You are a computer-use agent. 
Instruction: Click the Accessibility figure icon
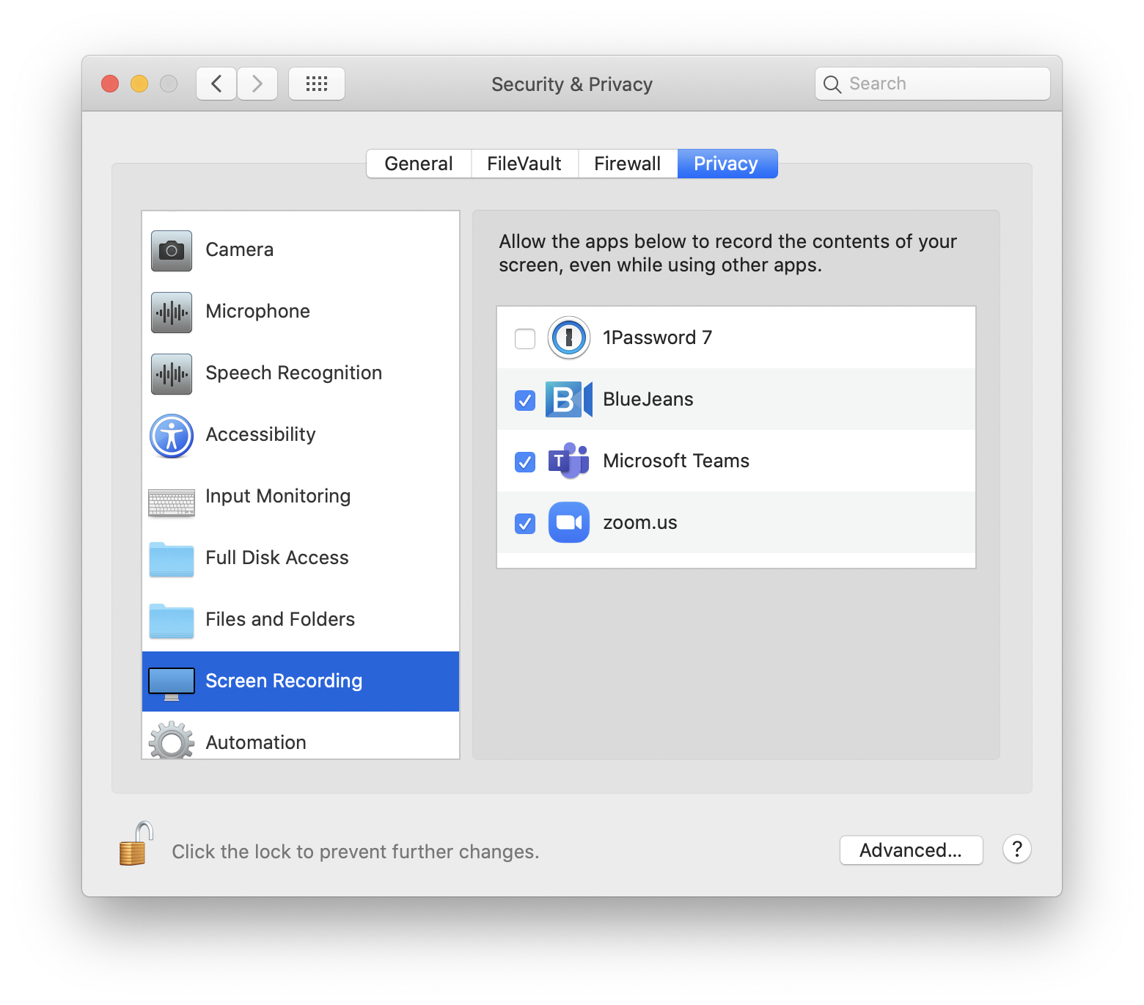tap(171, 435)
